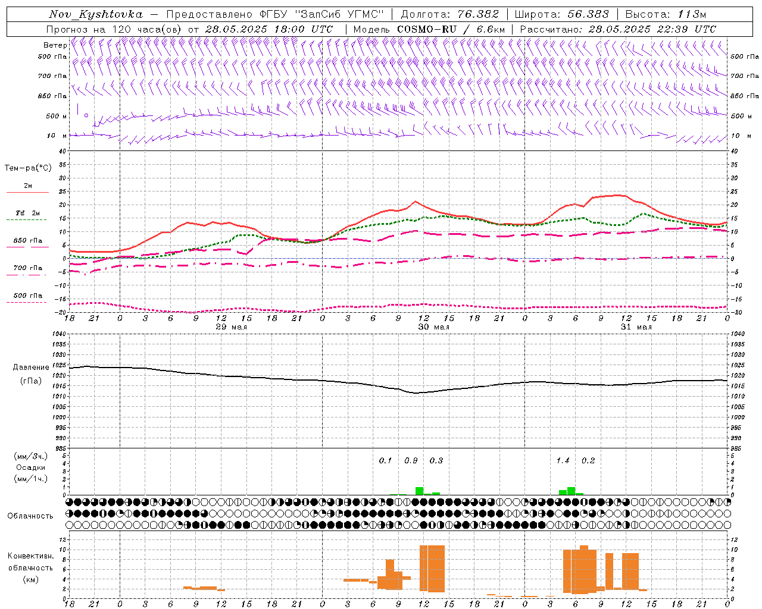This screenshot has width=762, height=609.
Task: Click the 31 мая date label
Action: (x=636, y=327)
